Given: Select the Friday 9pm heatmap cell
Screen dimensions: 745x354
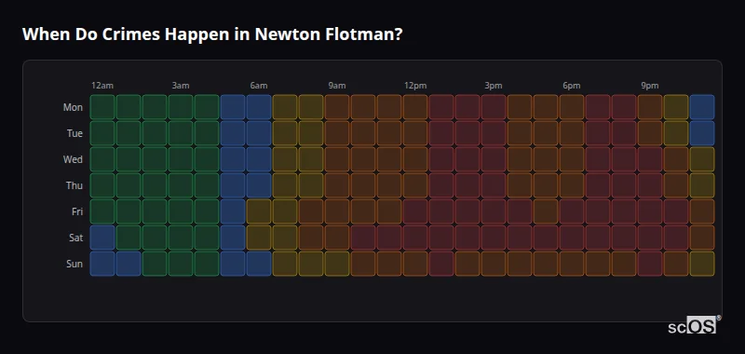Looking at the screenshot, I should [x=650, y=211].
